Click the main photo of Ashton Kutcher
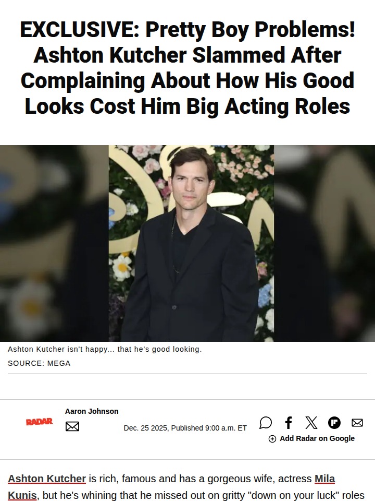 tap(191, 244)
